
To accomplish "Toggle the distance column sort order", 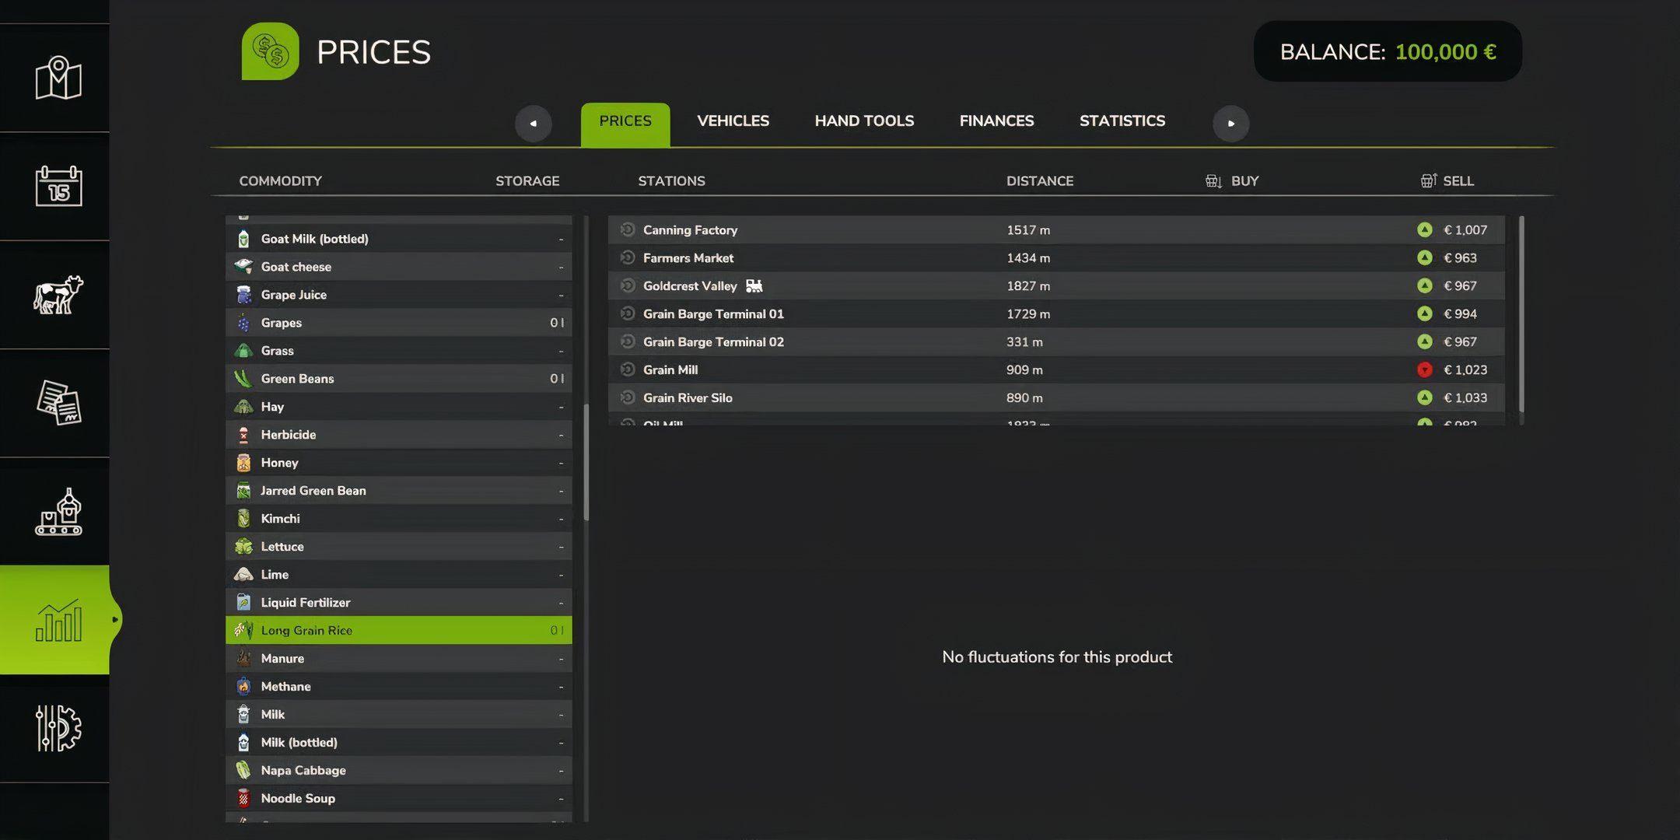I will [x=1038, y=181].
